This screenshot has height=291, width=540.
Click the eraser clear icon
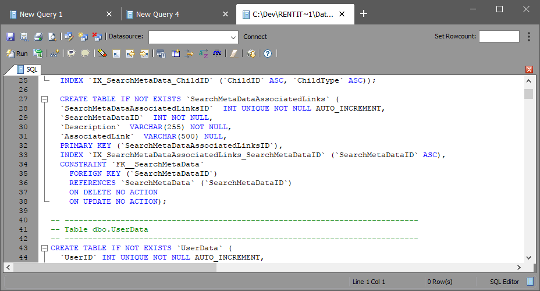[234, 54]
